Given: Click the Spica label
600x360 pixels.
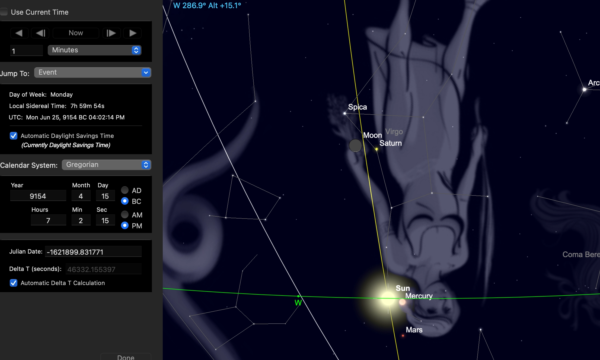Looking at the screenshot, I should (x=358, y=107).
